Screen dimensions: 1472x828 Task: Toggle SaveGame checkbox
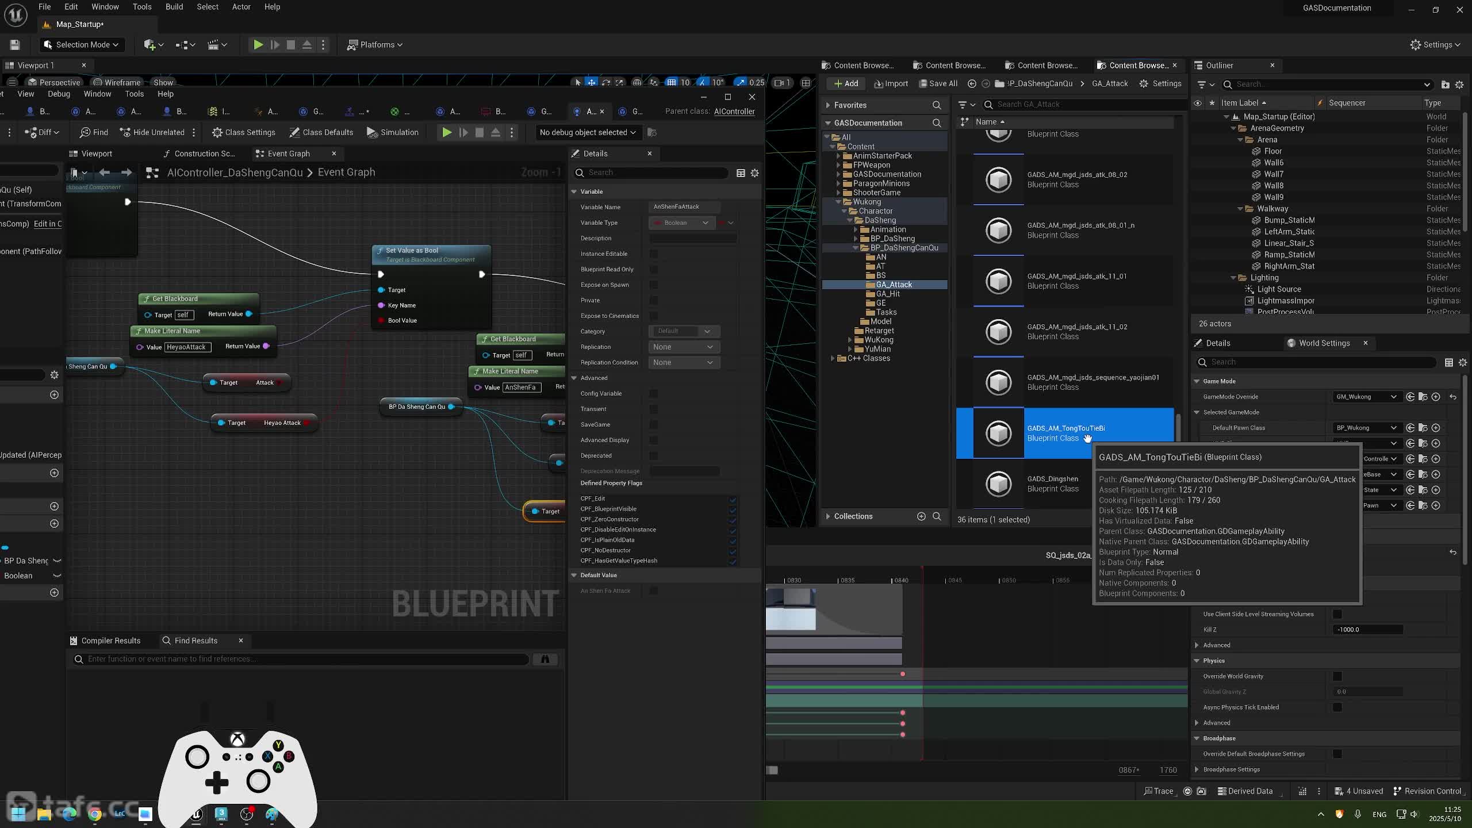point(653,425)
